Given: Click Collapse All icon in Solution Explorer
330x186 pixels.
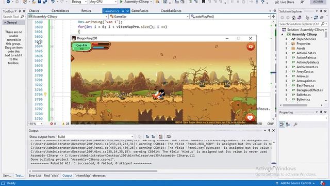Looking at the screenshot, I should (x=322, y=18).
